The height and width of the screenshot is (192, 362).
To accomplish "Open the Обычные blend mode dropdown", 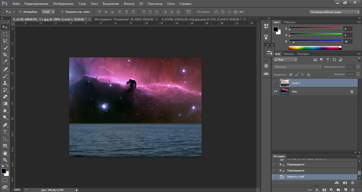I will point(297,67).
